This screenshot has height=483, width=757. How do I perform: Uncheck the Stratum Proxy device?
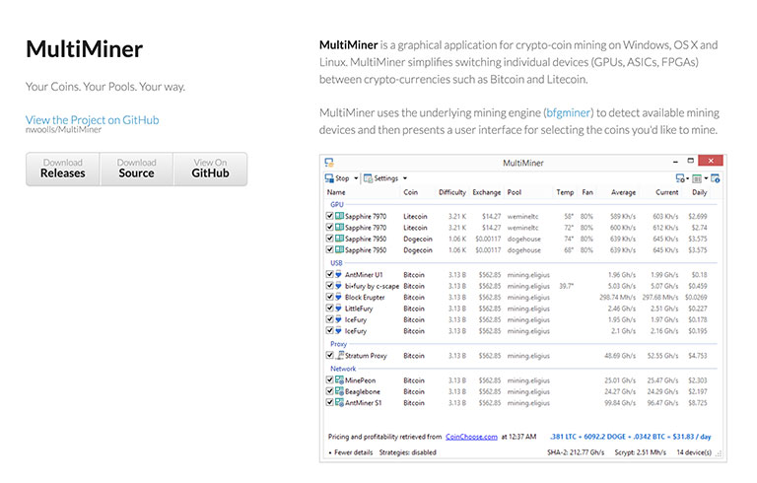[330, 355]
